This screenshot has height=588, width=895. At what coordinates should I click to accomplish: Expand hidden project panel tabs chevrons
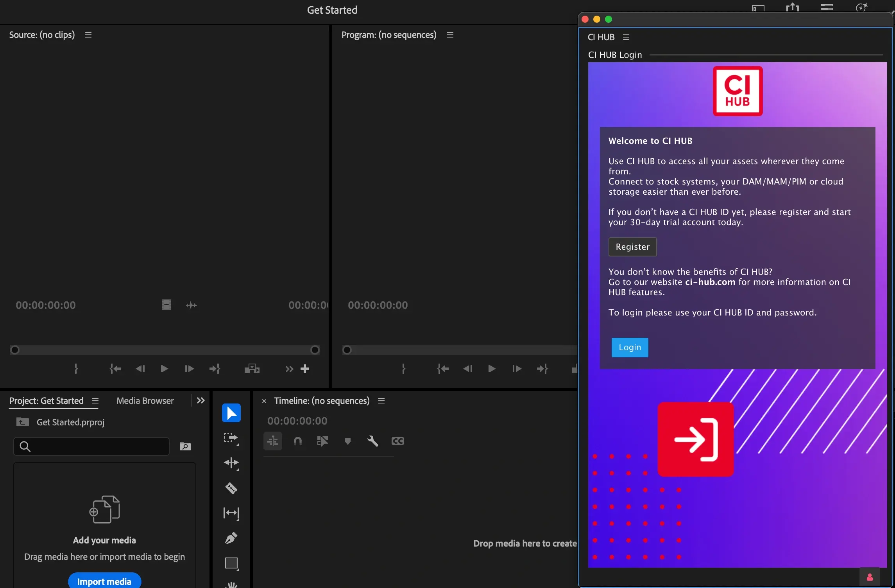201,400
